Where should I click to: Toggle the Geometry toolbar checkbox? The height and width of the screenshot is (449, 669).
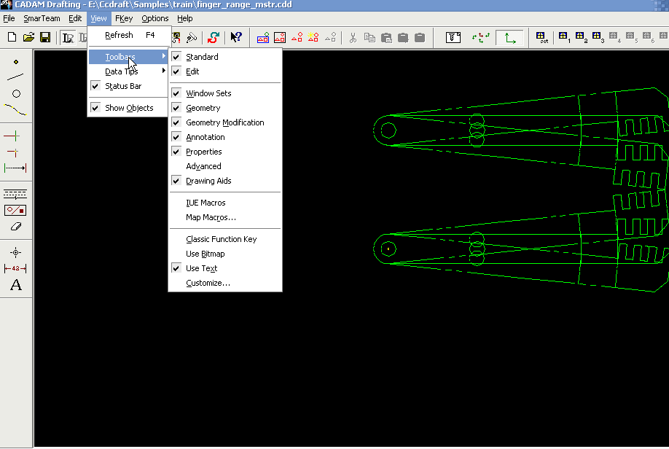pyautogui.click(x=225, y=108)
